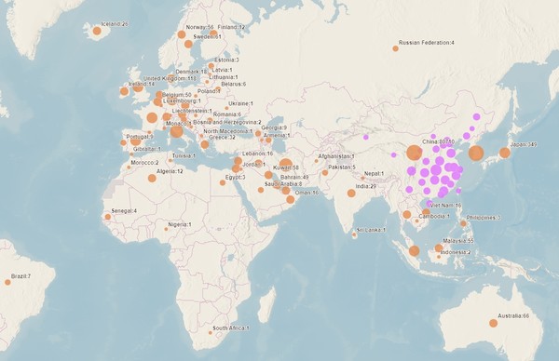The height and width of the screenshot is (361, 559).
Task: Select the Japan:349 circle marker
Action: tap(504, 153)
